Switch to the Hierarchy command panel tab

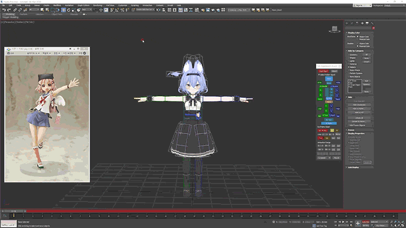(357, 23)
